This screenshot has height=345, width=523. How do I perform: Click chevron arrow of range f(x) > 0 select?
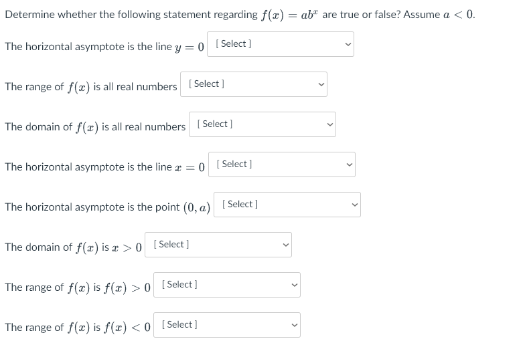pyautogui.click(x=294, y=285)
